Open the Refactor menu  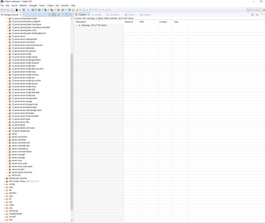point(23,5)
